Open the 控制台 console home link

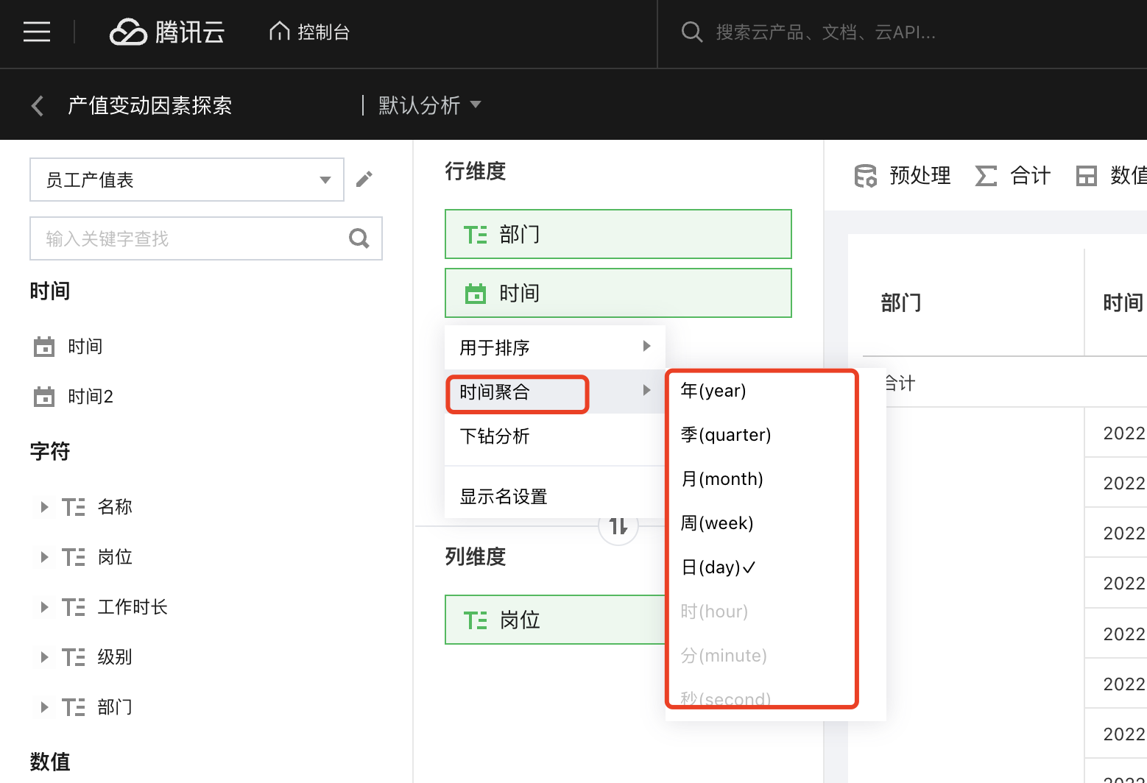click(309, 32)
